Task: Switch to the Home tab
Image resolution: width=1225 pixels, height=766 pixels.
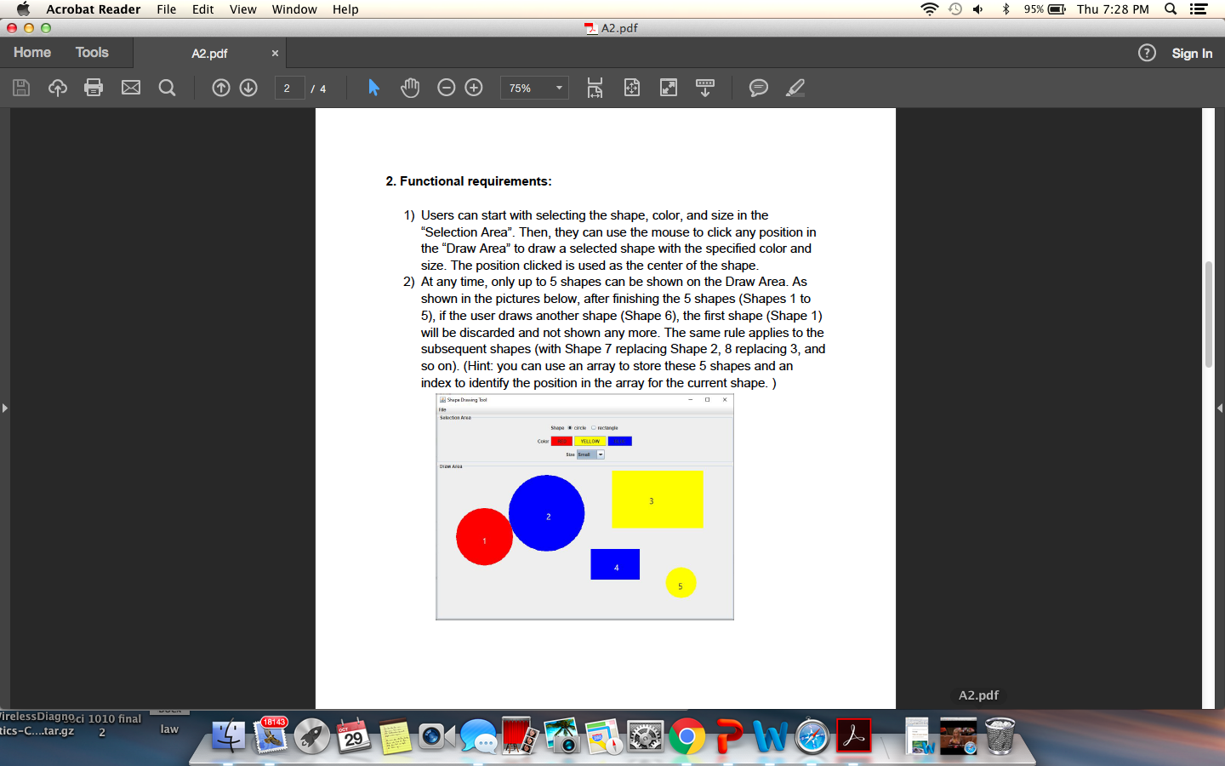Action: pos(32,52)
